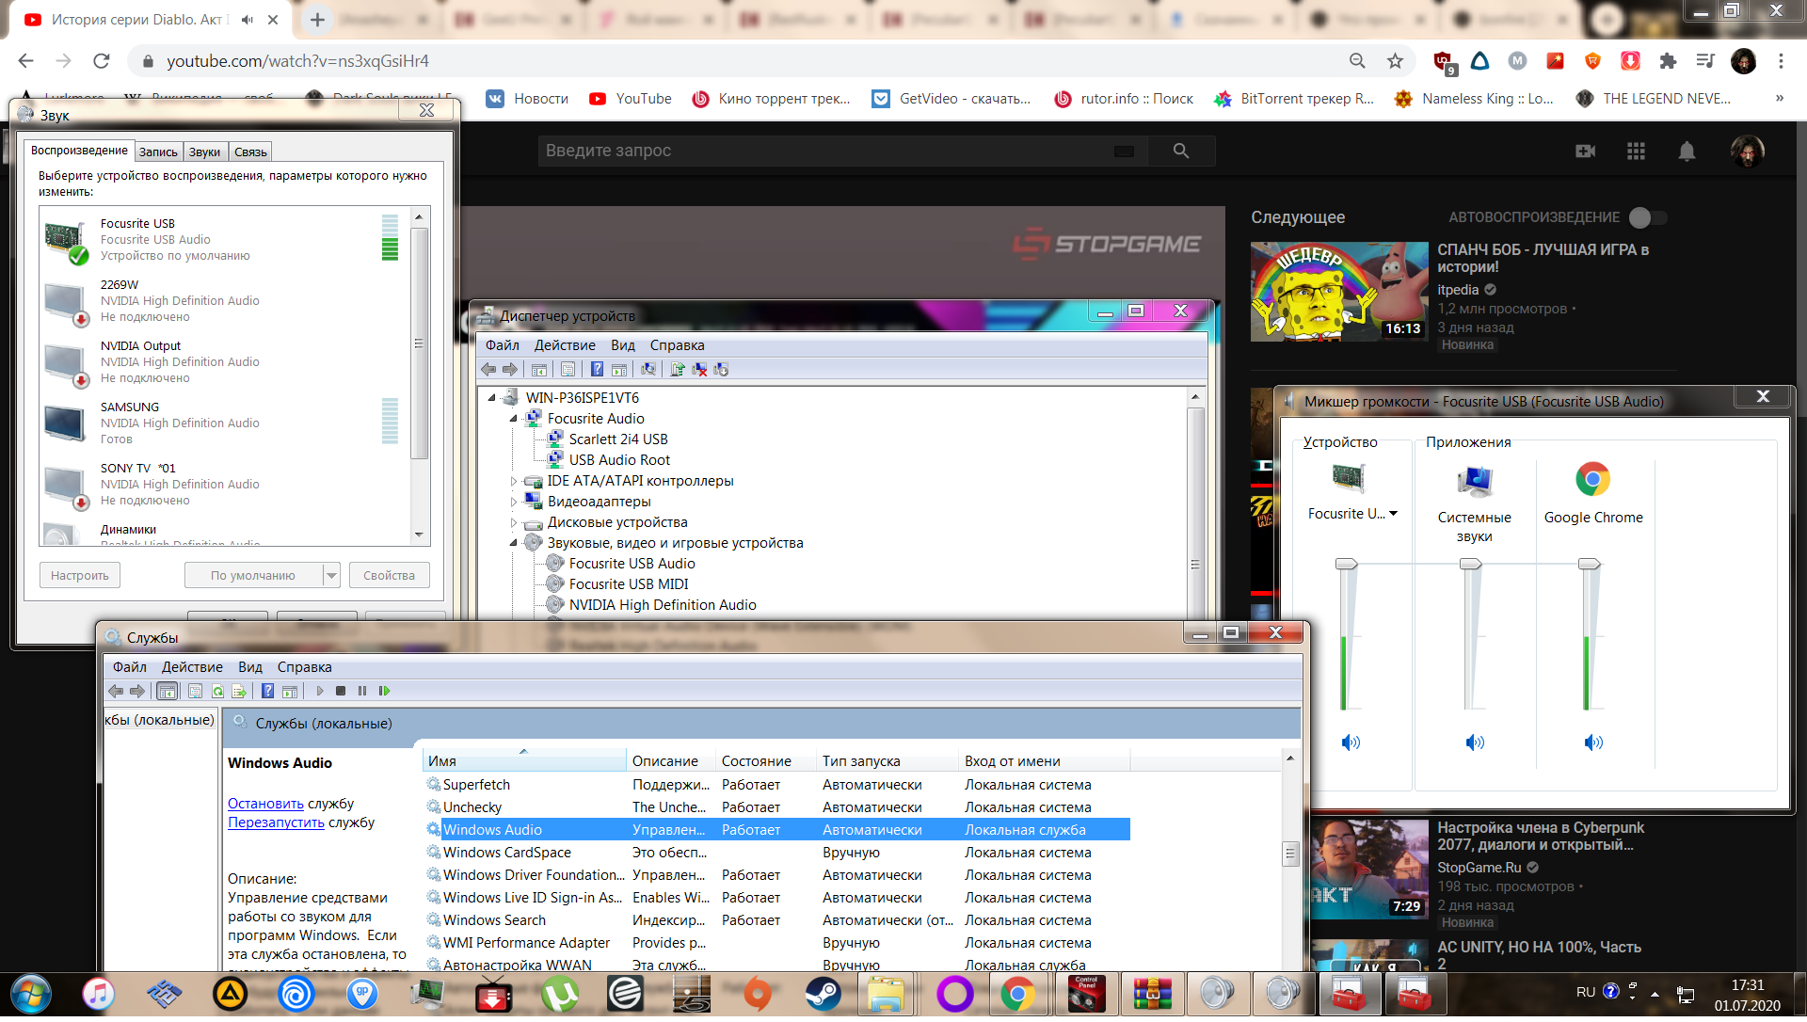Screen dimensions: 1807x1022
Task: Click YouTube search magnifier button
Action: coord(1181,151)
